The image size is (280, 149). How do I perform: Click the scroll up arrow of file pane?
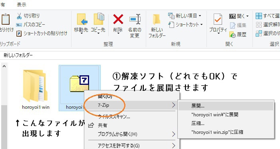(4, 67)
